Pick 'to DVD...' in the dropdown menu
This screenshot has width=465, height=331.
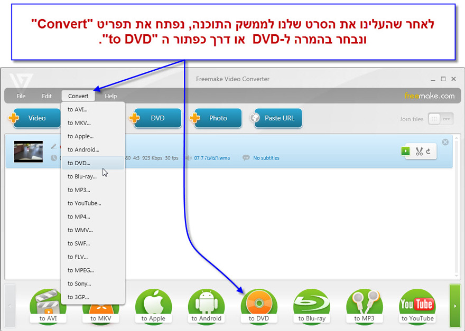click(93, 163)
